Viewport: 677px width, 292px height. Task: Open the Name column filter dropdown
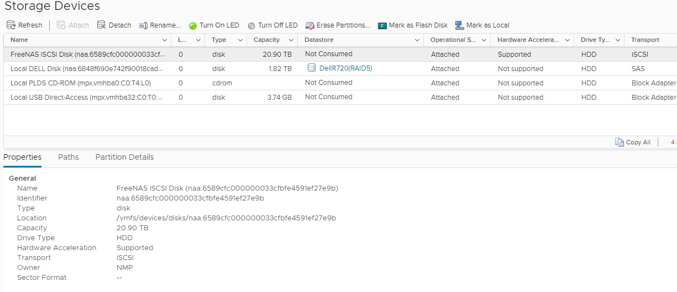click(x=165, y=40)
